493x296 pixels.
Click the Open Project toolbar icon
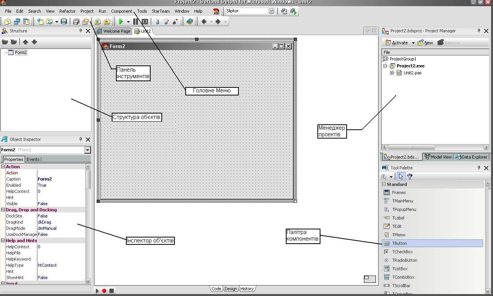85,22
